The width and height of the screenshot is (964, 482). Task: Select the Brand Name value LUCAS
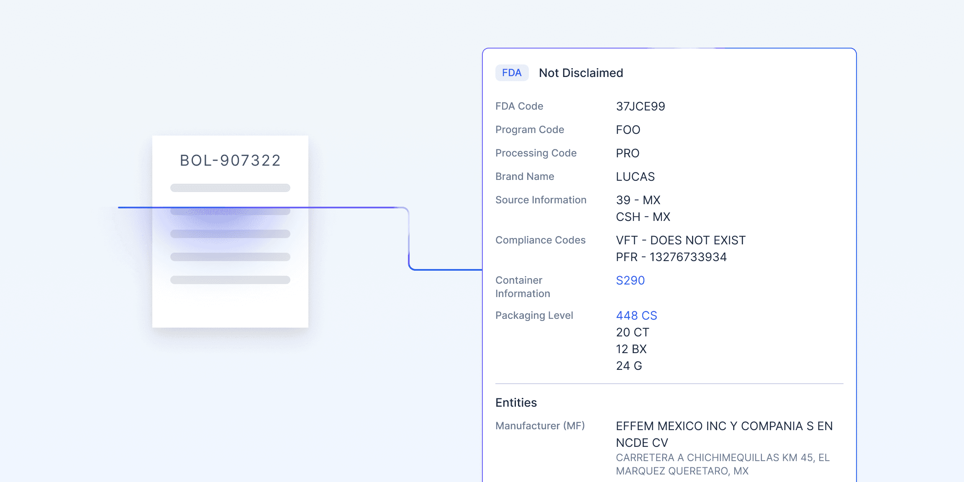[x=635, y=177]
